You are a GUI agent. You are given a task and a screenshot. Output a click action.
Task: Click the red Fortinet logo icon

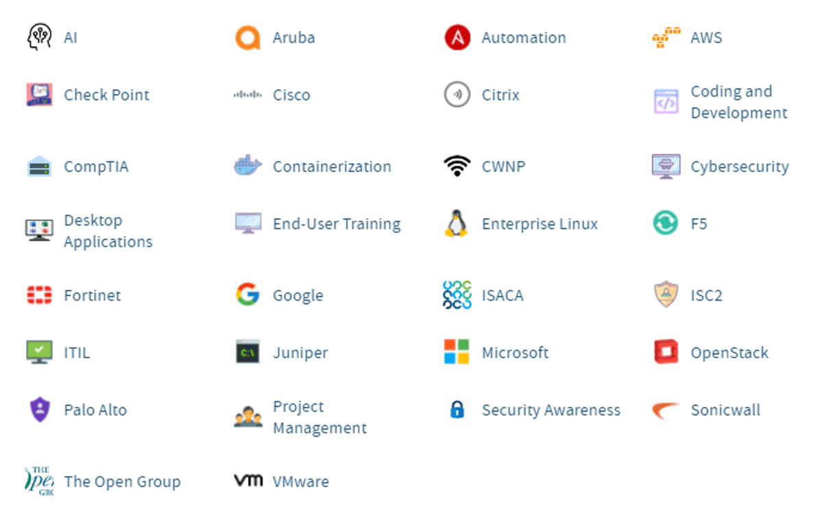pyautogui.click(x=39, y=295)
